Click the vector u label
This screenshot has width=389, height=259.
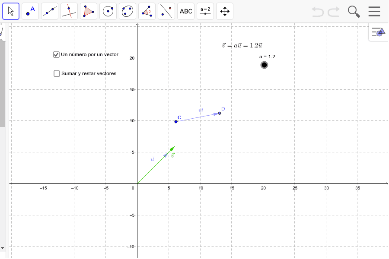152,159
